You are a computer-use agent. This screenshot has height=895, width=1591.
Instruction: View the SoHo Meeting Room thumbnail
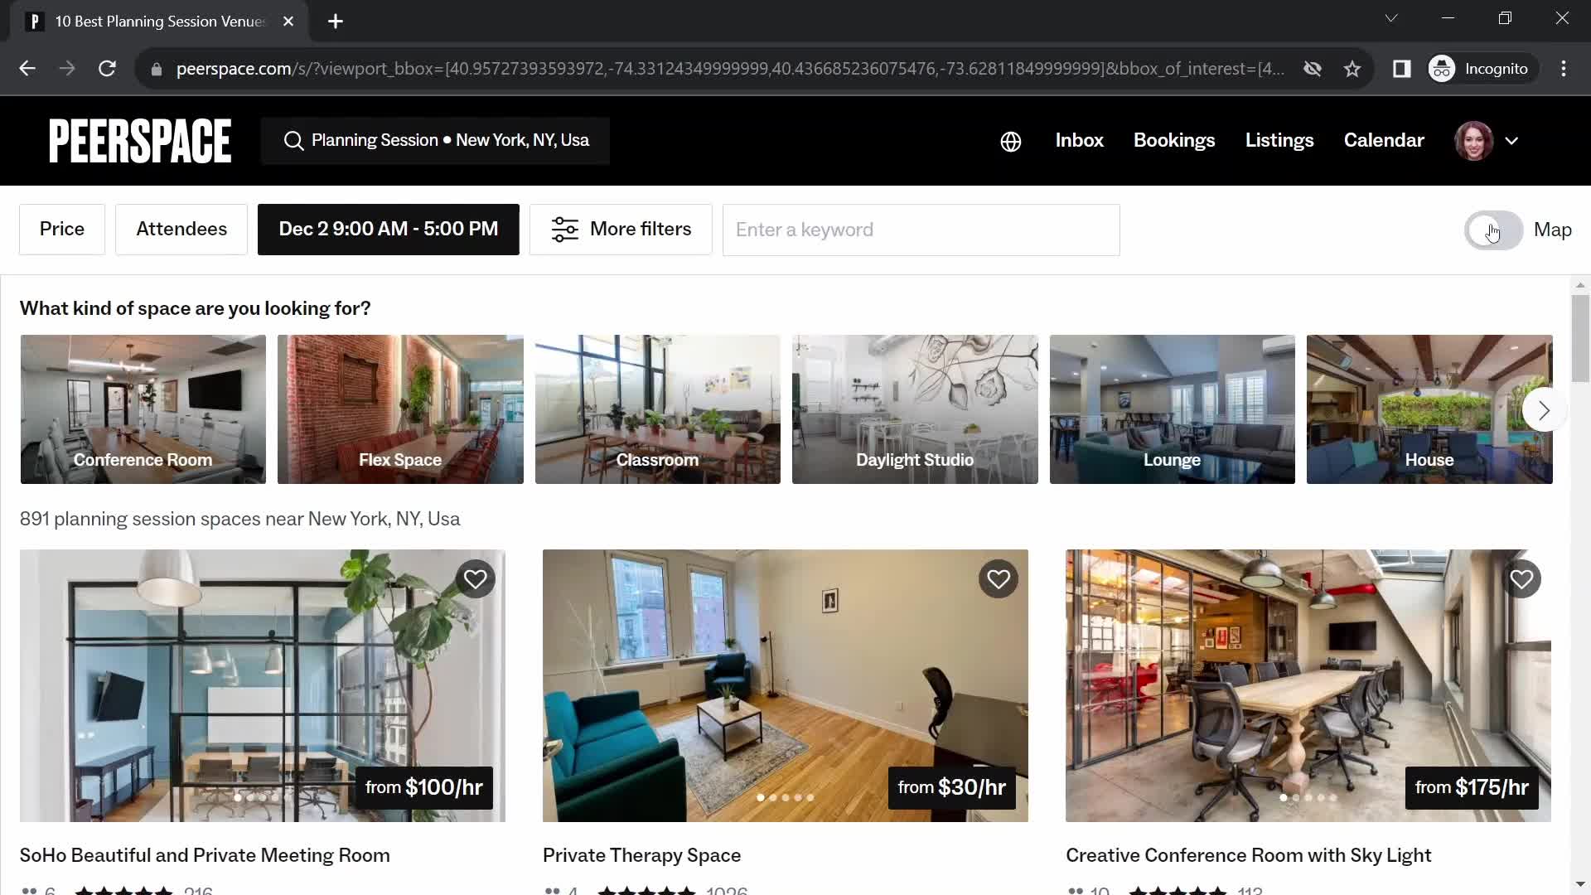(x=261, y=684)
